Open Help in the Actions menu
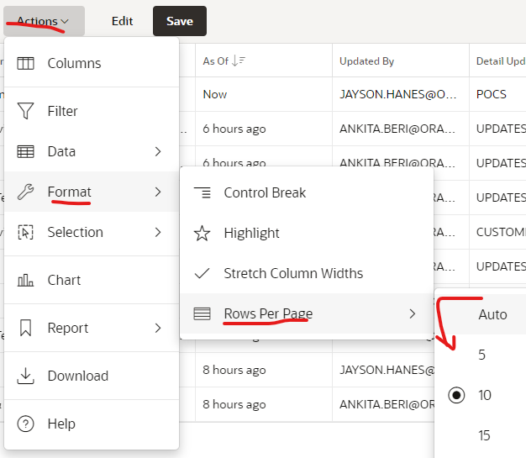This screenshot has height=458, width=526. click(92, 424)
